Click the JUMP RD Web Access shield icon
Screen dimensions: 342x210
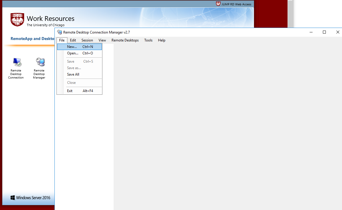point(218,4)
